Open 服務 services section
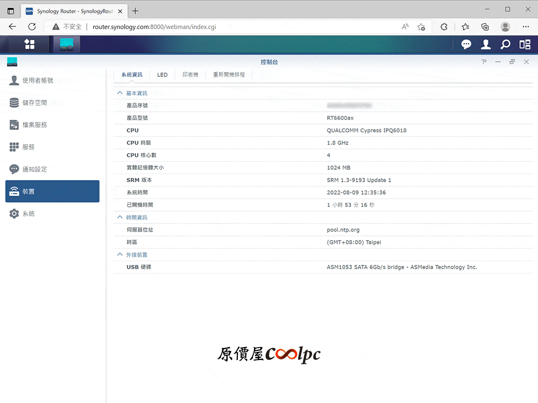The image size is (538, 403). tap(53, 147)
